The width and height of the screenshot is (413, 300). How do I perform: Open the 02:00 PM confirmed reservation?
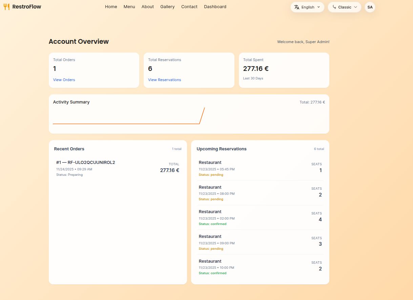coord(260,218)
